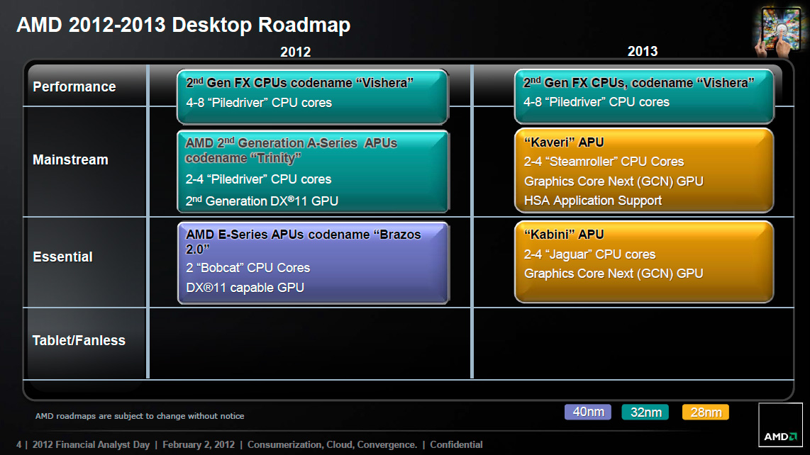This screenshot has height=455, width=810.
Task: Select the 2013 column header
Action: [643, 51]
